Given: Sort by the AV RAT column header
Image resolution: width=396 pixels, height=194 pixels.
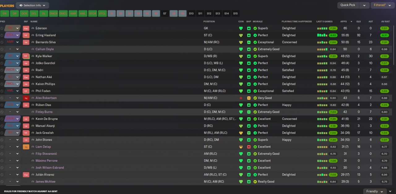Looking at the screenshot, I should coord(385,22).
